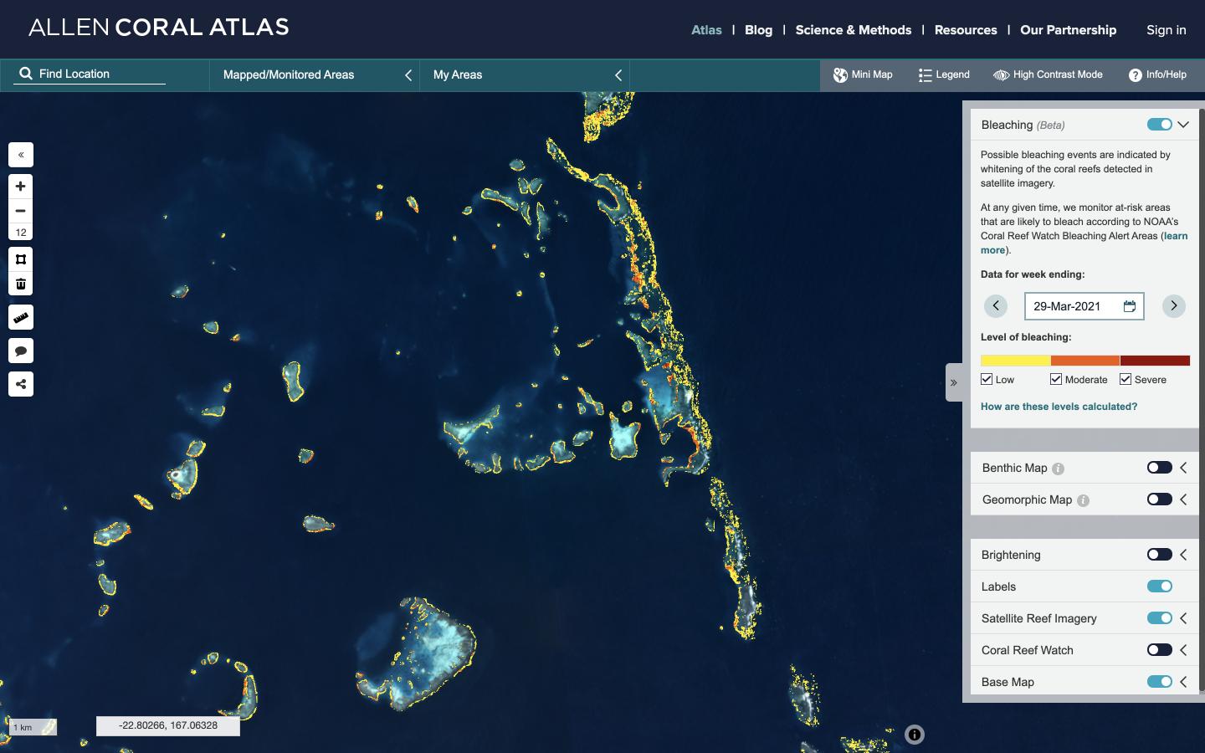Turn off the Labels layer
The width and height of the screenshot is (1205, 753).
pyautogui.click(x=1160, y=587)
